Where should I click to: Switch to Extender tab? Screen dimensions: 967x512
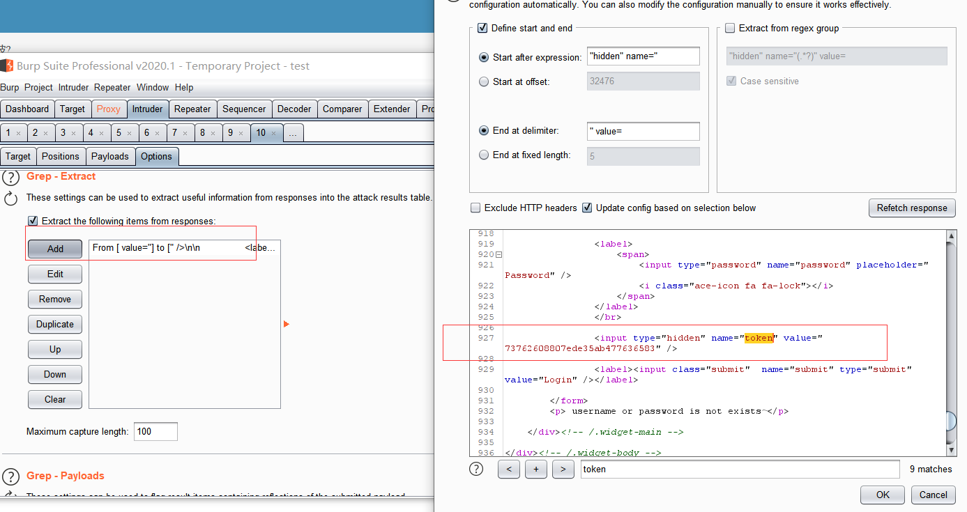click(x=392, y=109)
